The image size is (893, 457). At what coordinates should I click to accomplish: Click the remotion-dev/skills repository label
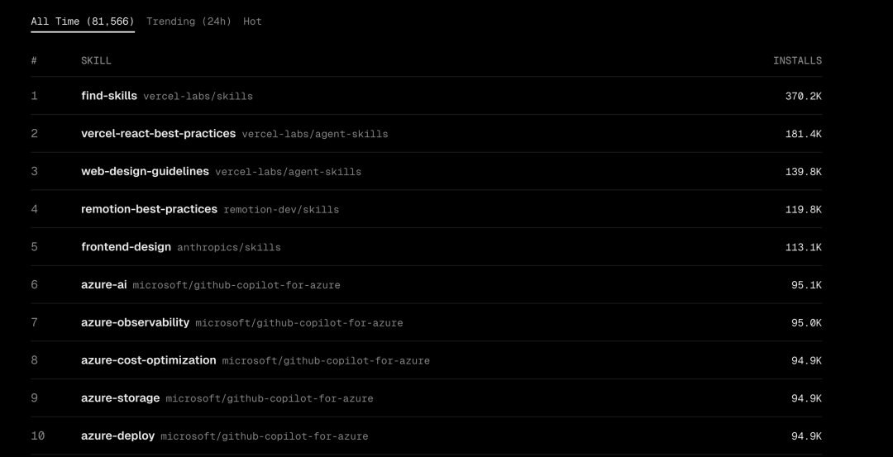[x=281, y=210]
